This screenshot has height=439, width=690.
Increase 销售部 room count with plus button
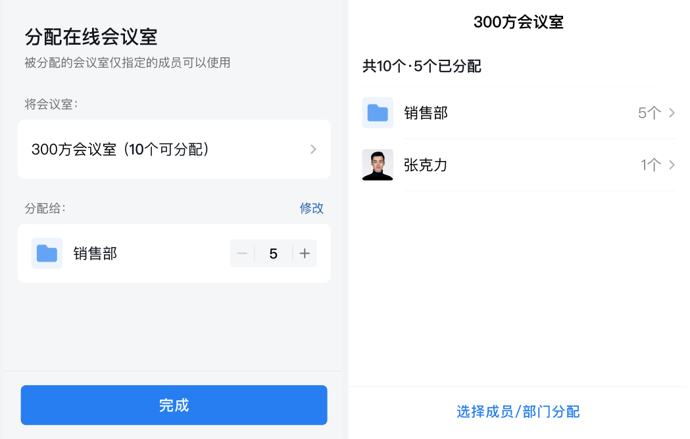pos(305,254)
